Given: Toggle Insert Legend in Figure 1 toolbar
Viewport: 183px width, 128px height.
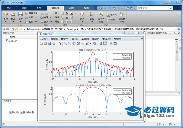Looking at the screenshot, I should 105,44.
